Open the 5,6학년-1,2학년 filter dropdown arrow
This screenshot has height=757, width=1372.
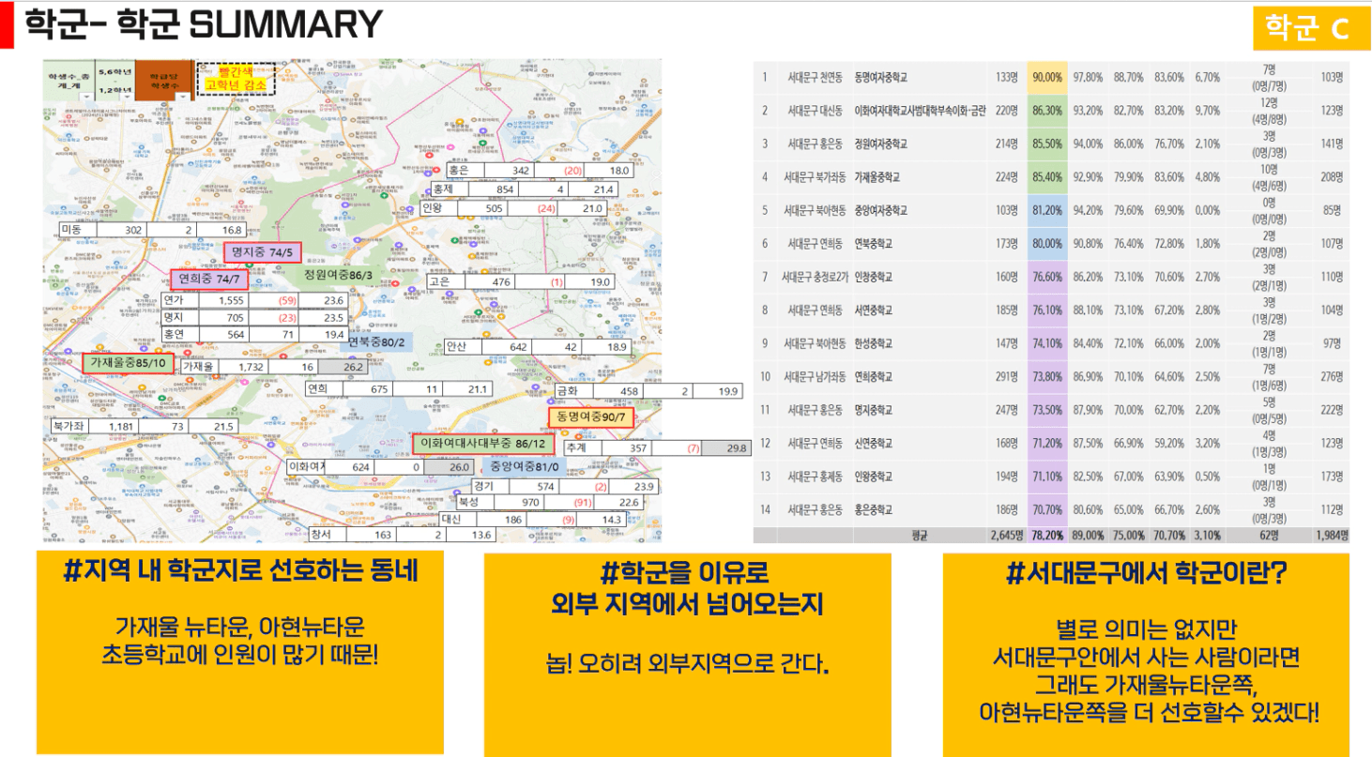coord(129,97)
